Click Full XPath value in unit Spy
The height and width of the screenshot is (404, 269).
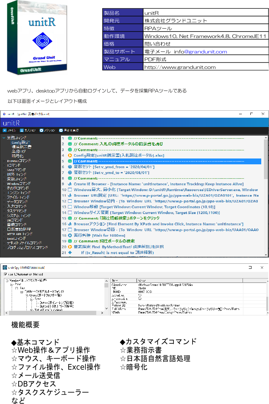point(189,309)
